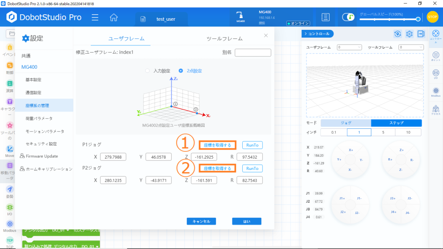Confirm with the はい button

click(247, 221)
